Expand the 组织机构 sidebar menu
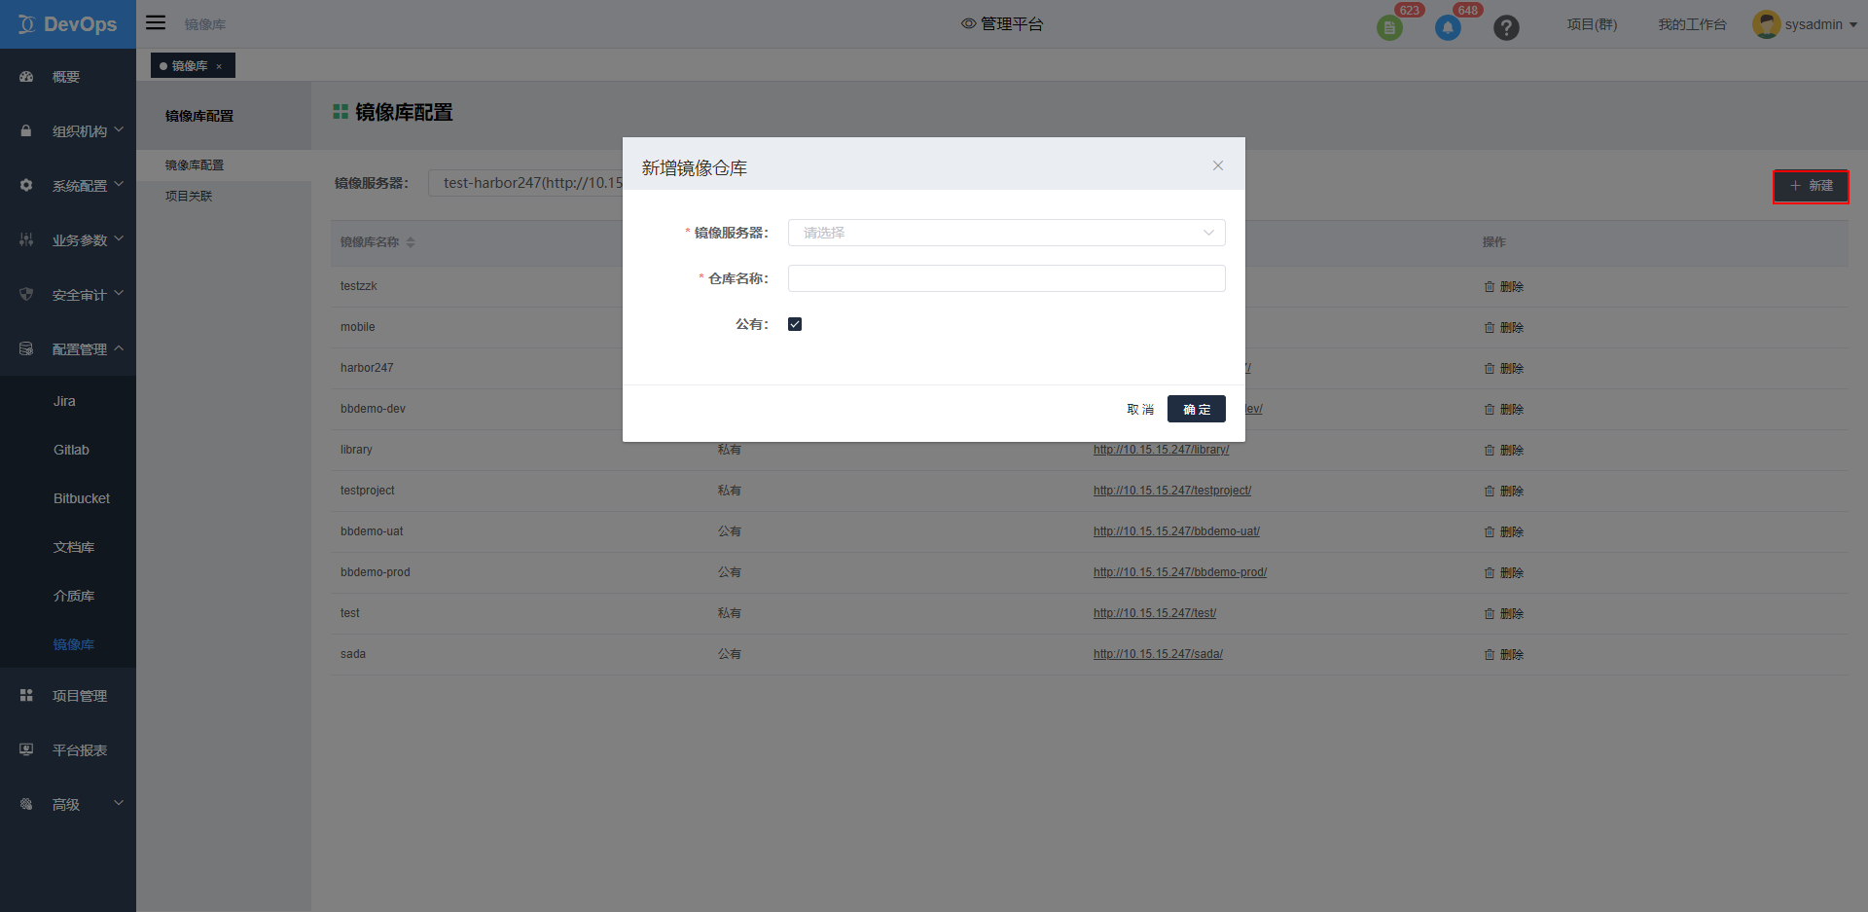 (x=68, y=130)
